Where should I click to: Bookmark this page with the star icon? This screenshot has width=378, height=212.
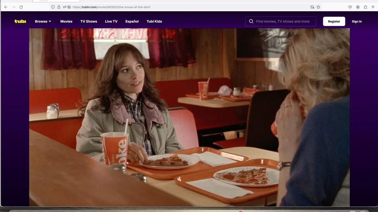coord(318,7)
